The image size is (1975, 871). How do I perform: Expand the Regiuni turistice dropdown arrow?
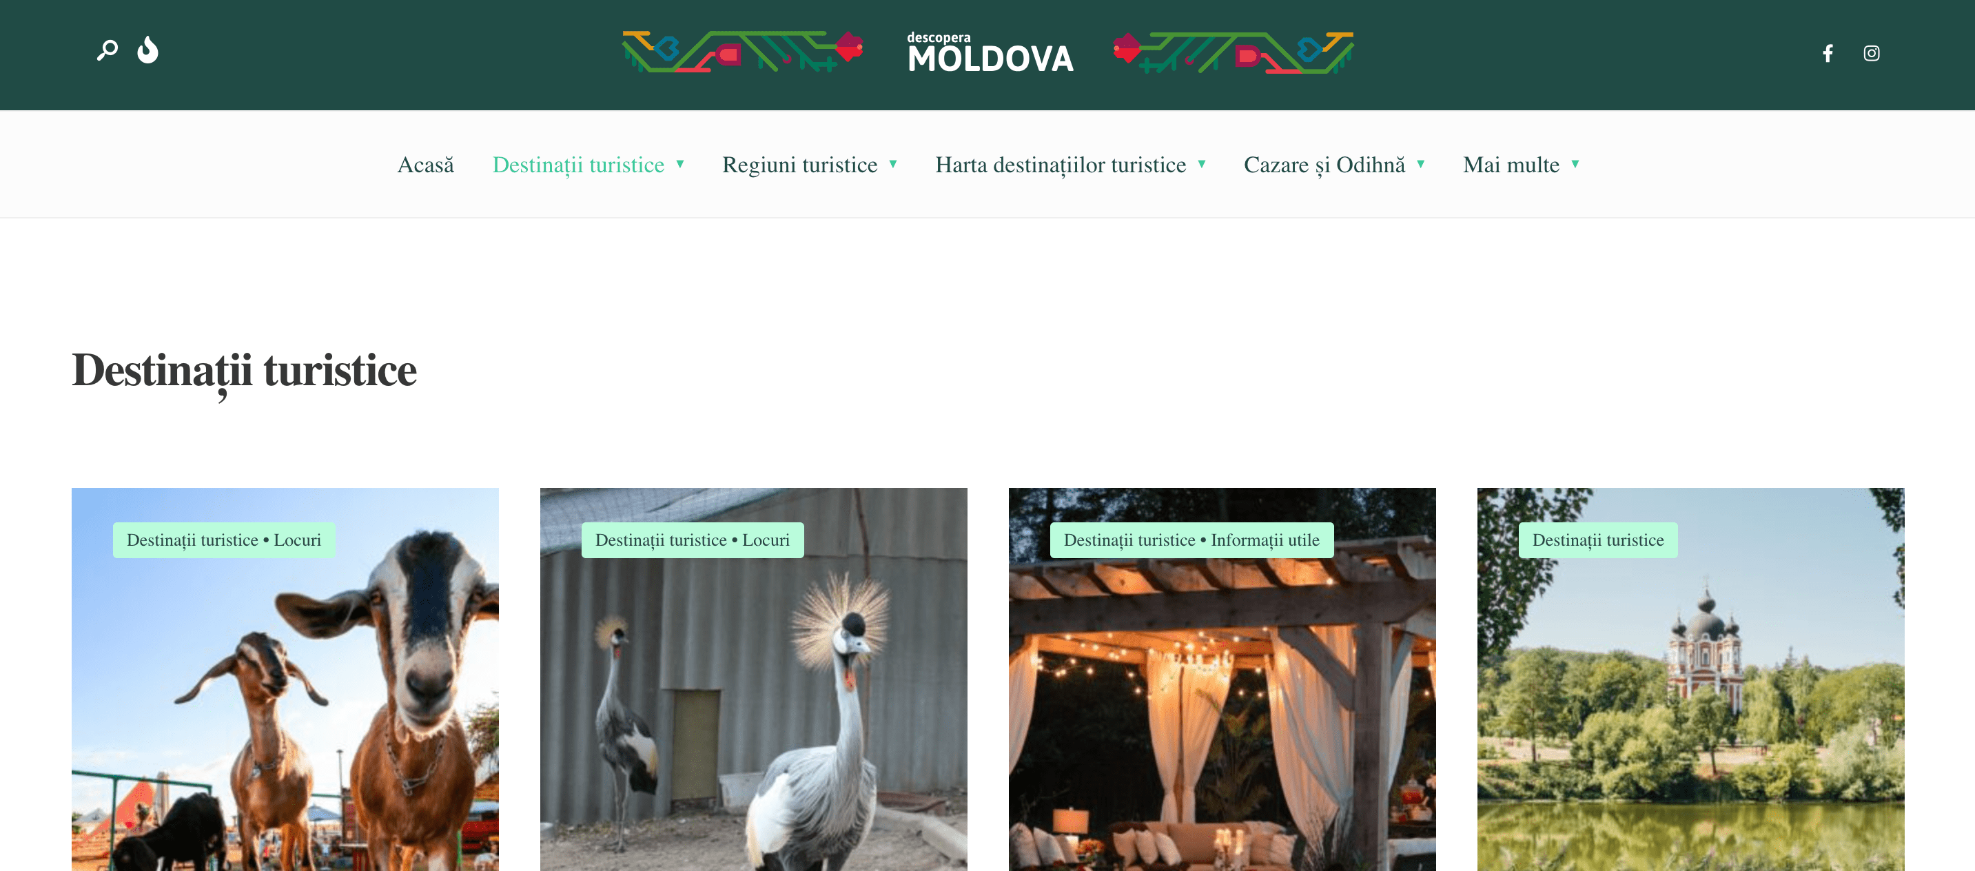click(893, 164)
